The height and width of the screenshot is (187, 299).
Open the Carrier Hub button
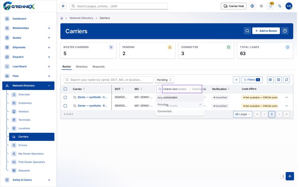tap(234, 6)
